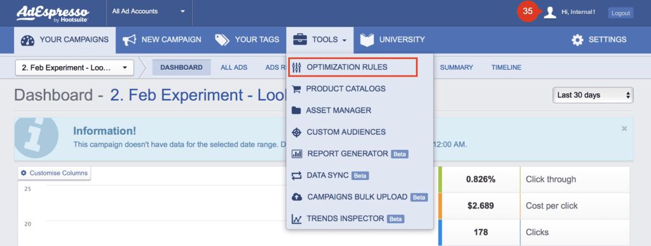651x246 pixels.
Task: Switch to the Dashboard sub-tab
Action: [181, 67]
